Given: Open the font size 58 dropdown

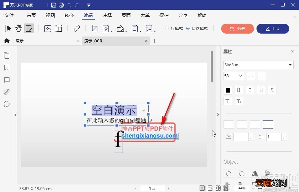Looking at the screenshot, I should tap(234, 76).
